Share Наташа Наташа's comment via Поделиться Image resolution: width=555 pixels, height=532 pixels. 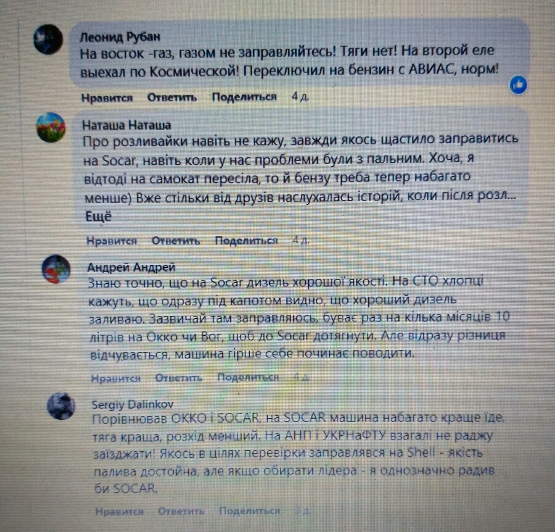pos(246,241)
